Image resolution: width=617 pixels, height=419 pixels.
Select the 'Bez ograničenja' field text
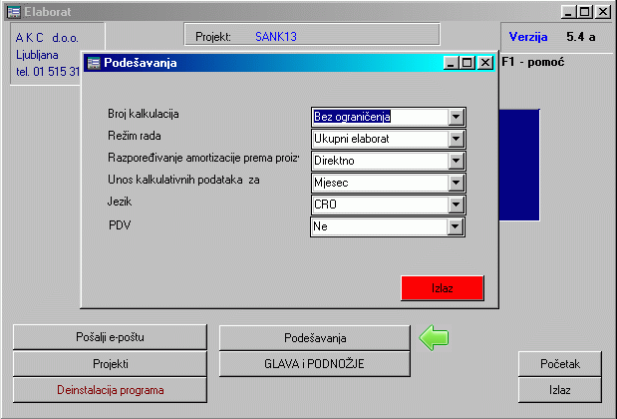pyautogui.click(x=352, y=117)
